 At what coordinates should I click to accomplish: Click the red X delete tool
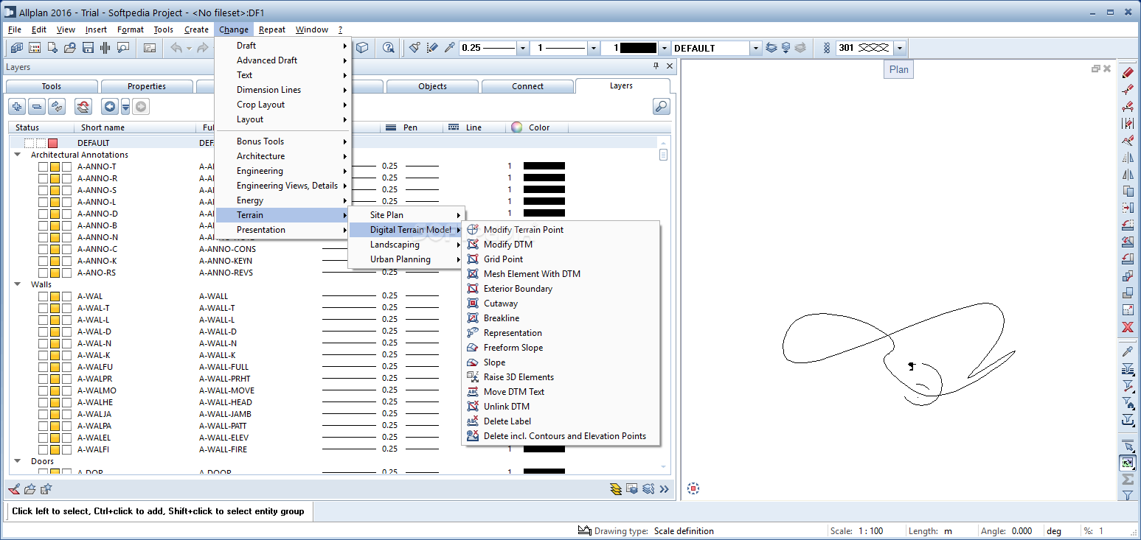(1128, 327)
